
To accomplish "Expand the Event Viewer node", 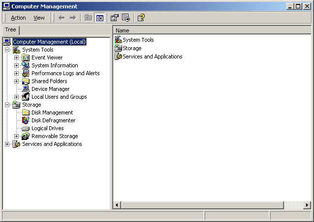I will (16, 58).
